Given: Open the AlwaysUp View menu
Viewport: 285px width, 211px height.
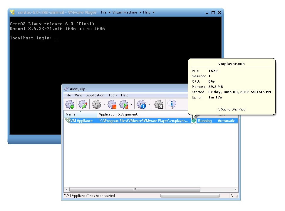Looking at the screenshot, I should click(78, 95).
